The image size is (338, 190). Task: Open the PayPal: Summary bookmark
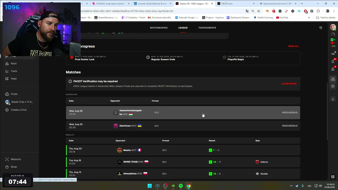point(264,18)
